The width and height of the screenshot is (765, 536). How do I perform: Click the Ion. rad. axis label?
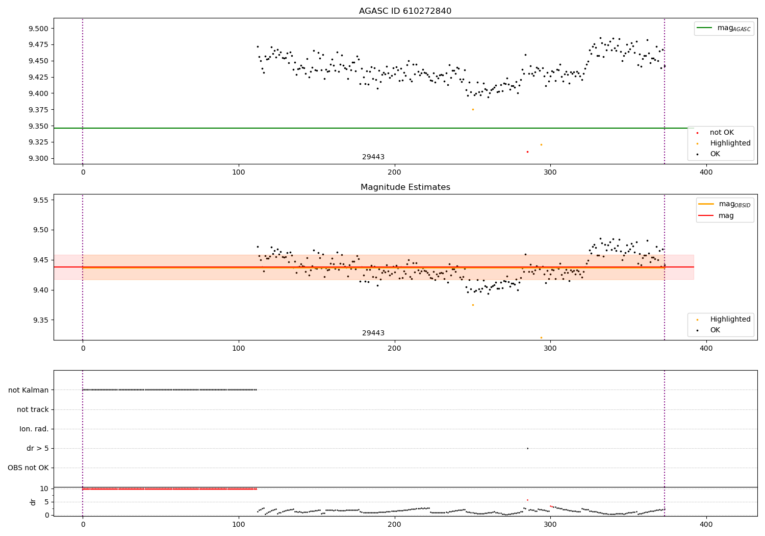pos(34,429)
